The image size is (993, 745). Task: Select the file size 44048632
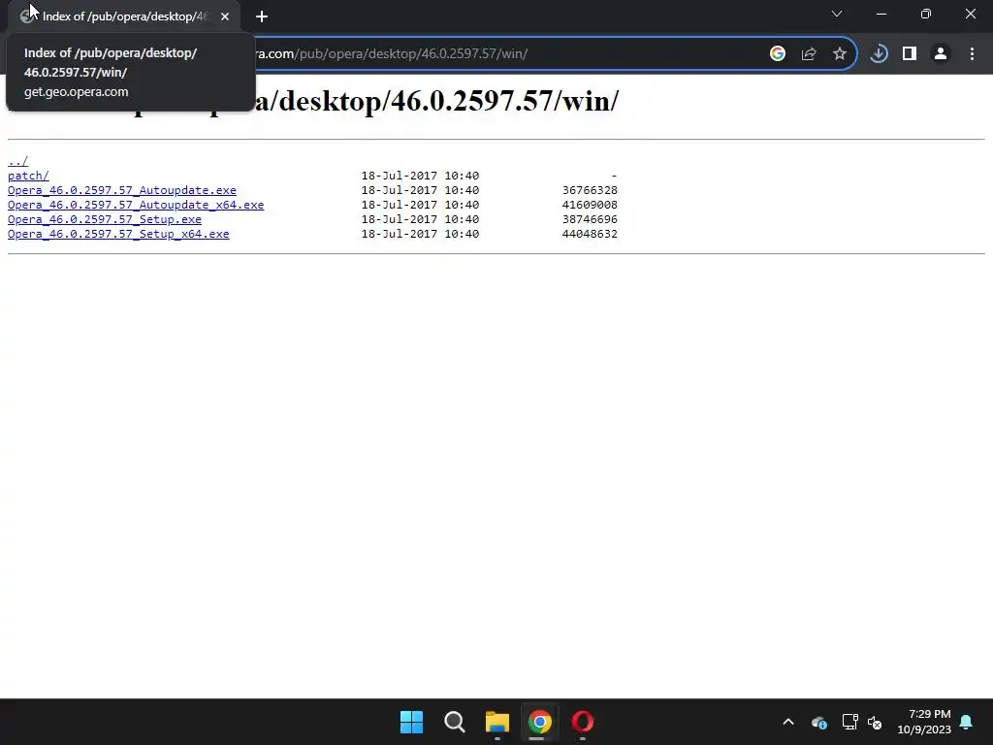click(590, 234)
